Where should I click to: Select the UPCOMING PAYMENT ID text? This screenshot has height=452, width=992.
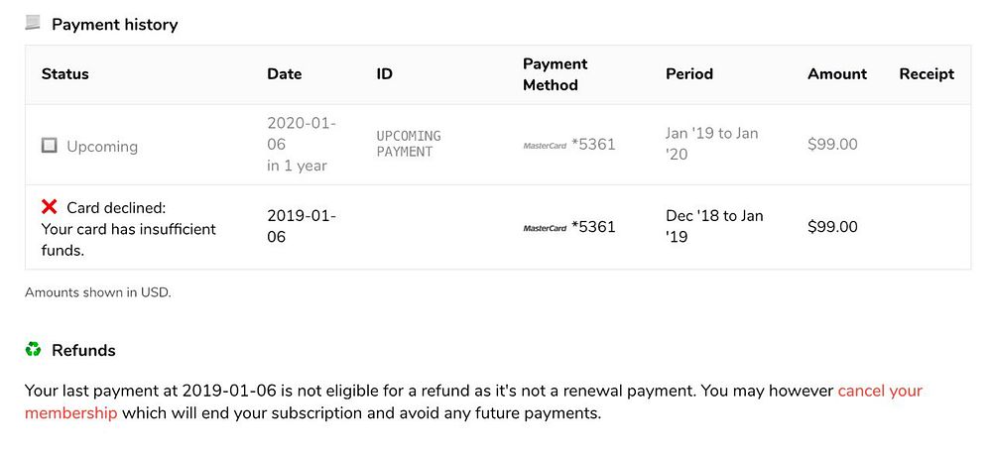pyautogui.click(x=409, y=144)
